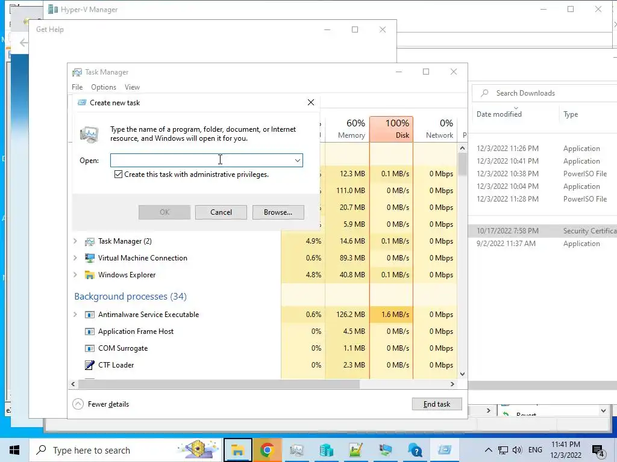Expand the Windows Explorer process group
This screenshot has height=462, width=617.
point(75,274)
